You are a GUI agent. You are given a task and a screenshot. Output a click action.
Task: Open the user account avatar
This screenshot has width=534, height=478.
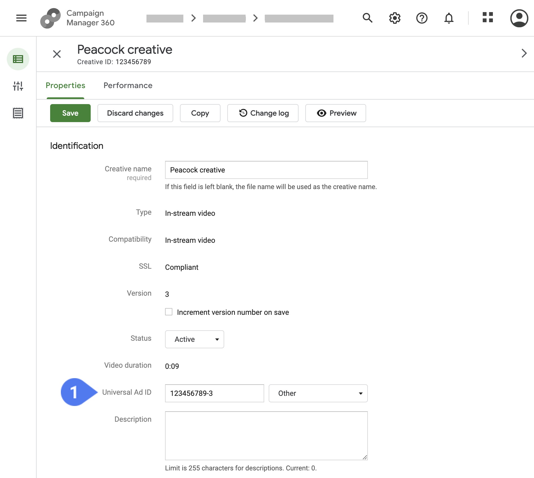tap(519, 18)
